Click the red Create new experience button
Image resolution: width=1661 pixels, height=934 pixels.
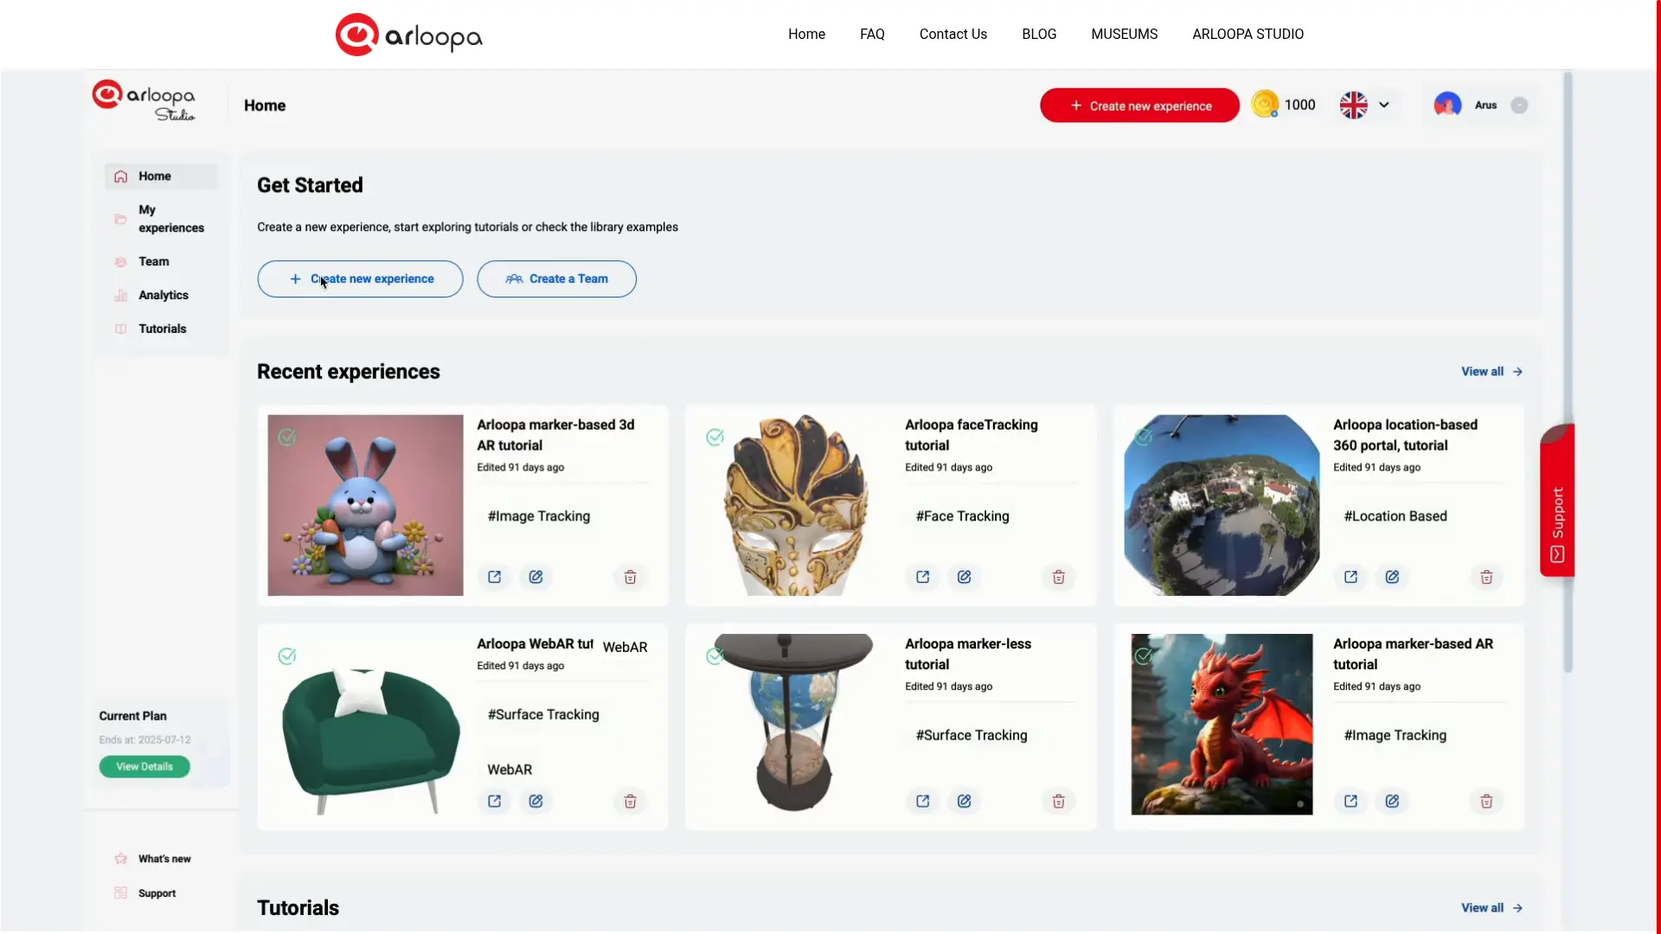tap(1138, 105)
